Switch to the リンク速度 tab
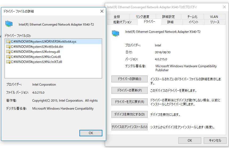The height and width of the screenshot is (148, 229). 143,17
